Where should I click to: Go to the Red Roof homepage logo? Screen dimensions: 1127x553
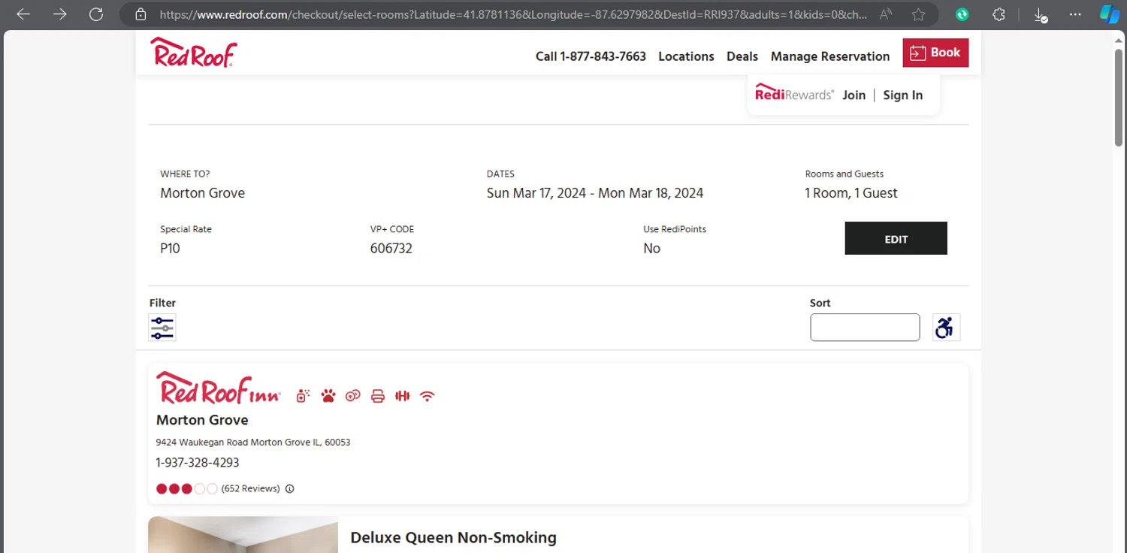(194, 53)
